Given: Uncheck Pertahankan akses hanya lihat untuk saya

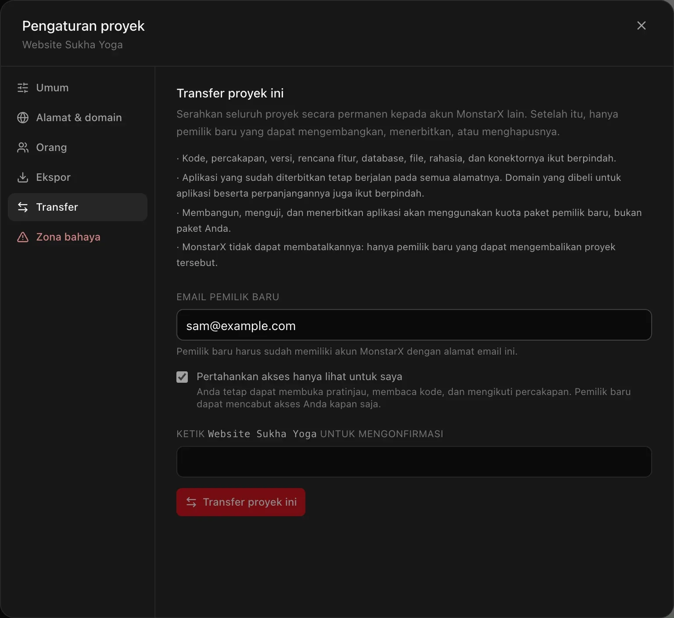Looking at the screenshot, I should coord(182,377).
